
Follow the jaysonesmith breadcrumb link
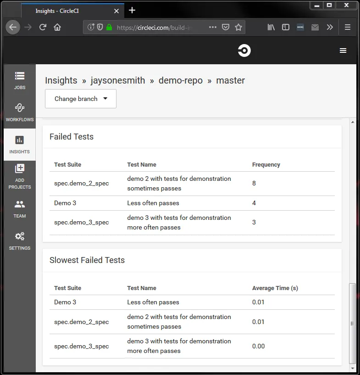click(117, 80)
